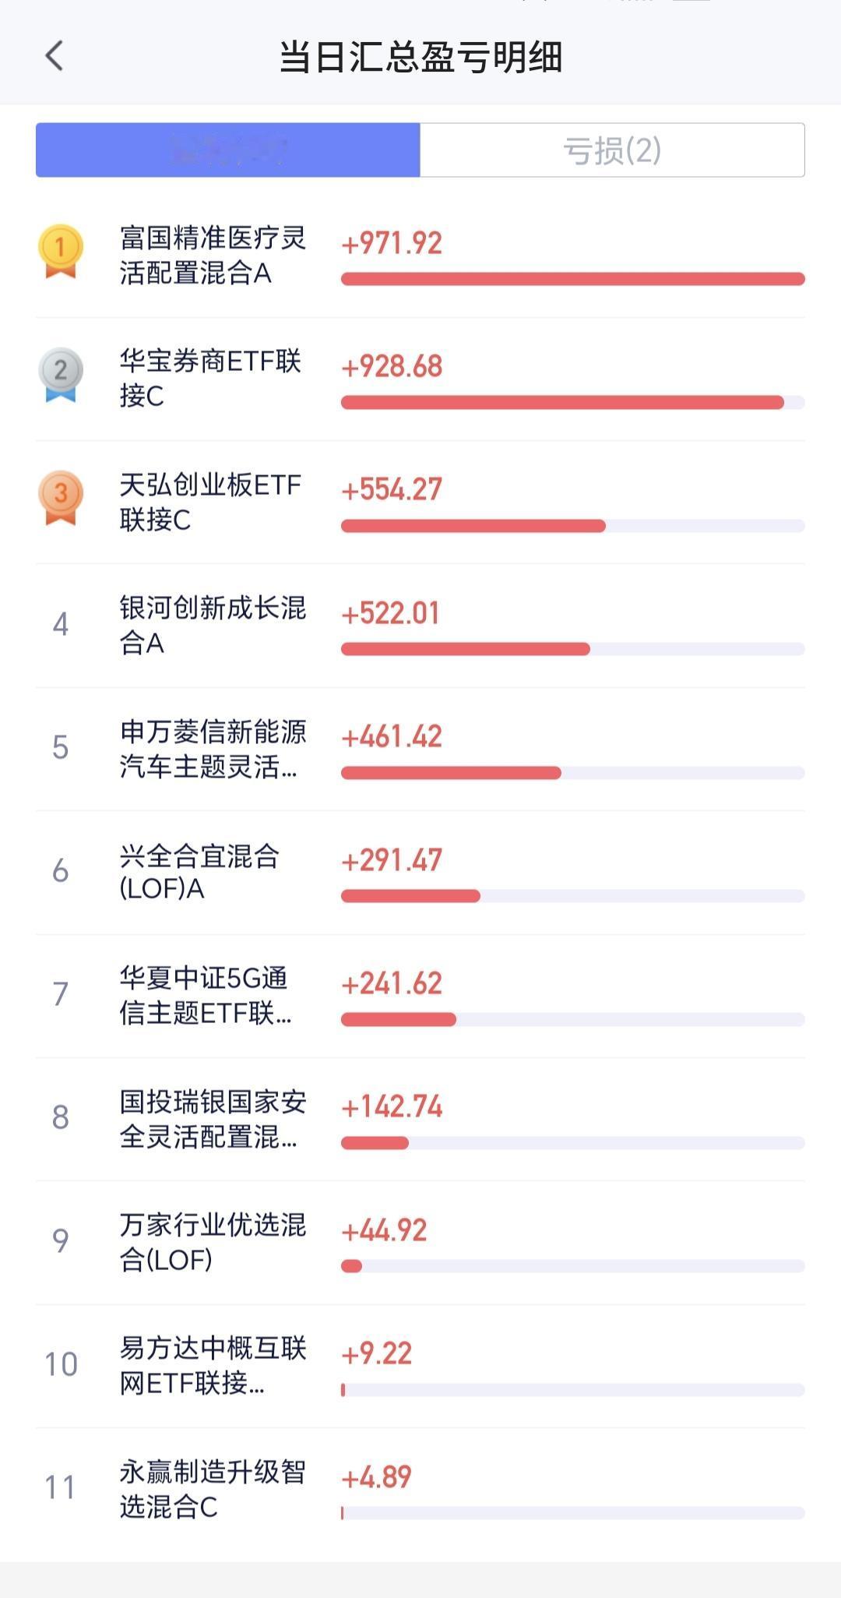Go back using the left arrow icon
The width and height of the screenshot is (841, 1598).
54,56
